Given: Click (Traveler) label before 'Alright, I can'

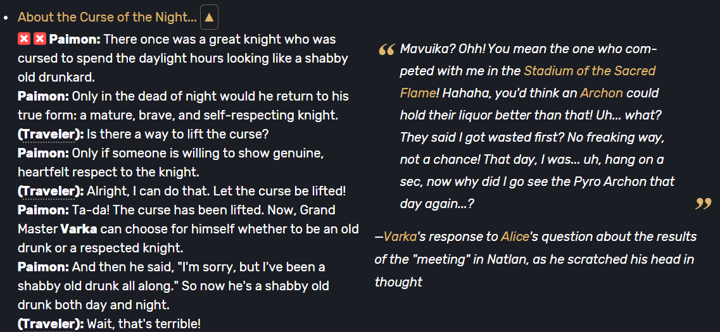Looking at the screenshot, I should tap(51, 191).
